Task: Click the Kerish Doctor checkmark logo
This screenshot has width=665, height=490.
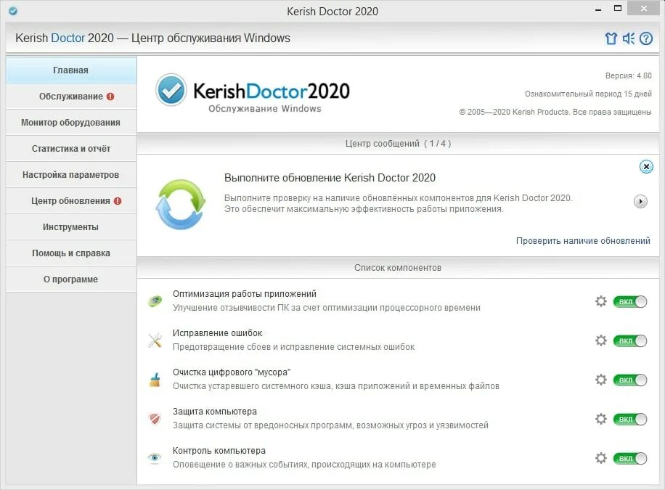Action: click(171, 90)
